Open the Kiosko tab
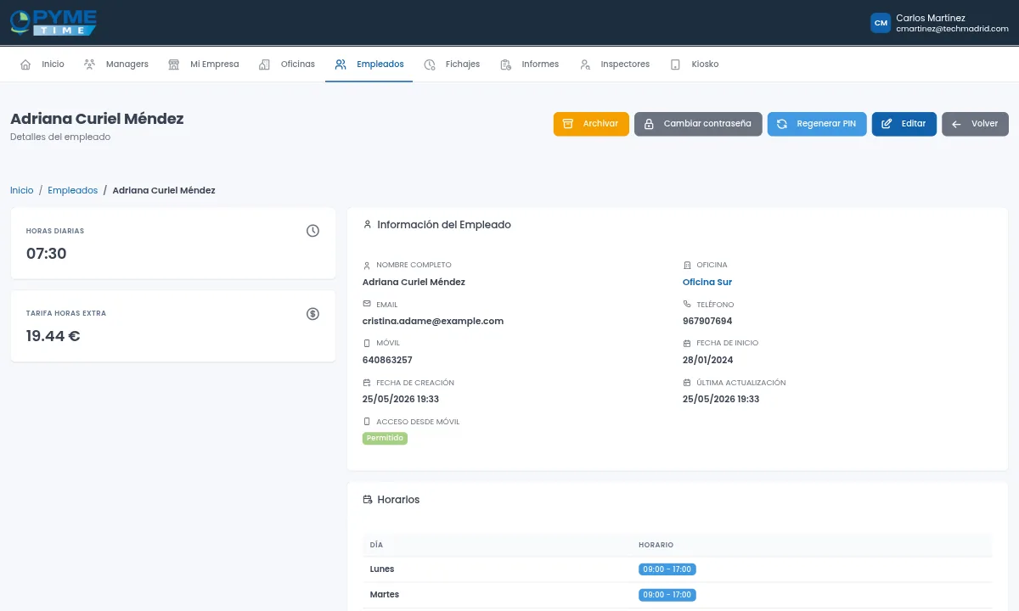Screen dimensions: 1019x611 694,64
